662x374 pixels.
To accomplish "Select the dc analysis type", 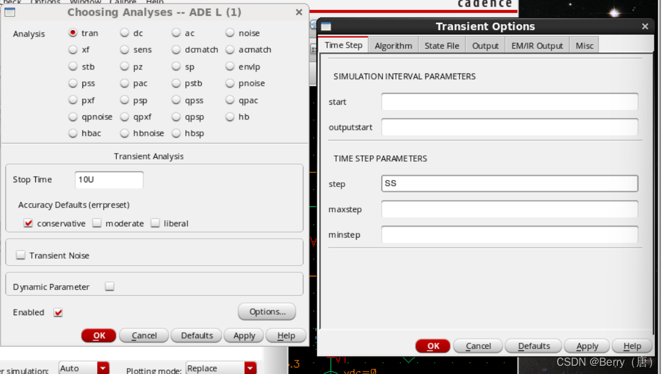I will [x=124, y=33].
